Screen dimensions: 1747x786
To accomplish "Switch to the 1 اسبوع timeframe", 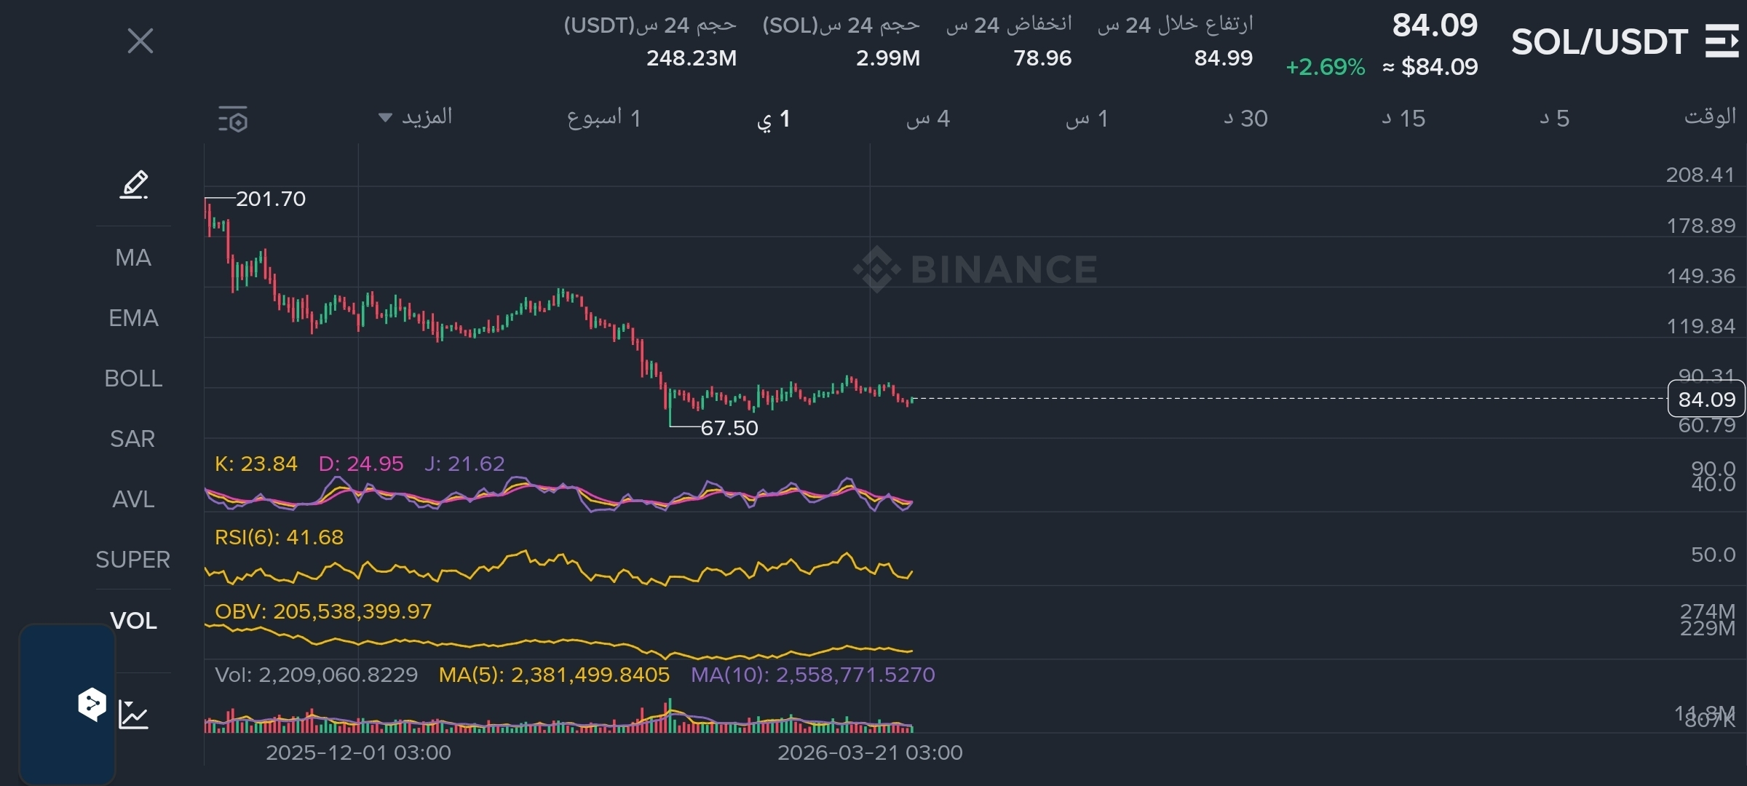I will pyautogui.click(x=603, y=118).
